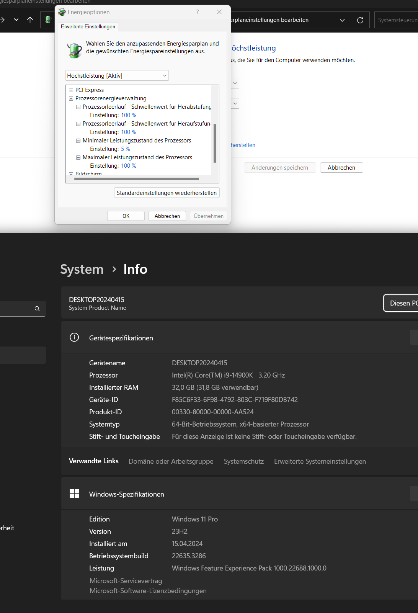Click the processor value Intel Core i9-14900K
The image size is (418, 613).
[x=229, y=375]
